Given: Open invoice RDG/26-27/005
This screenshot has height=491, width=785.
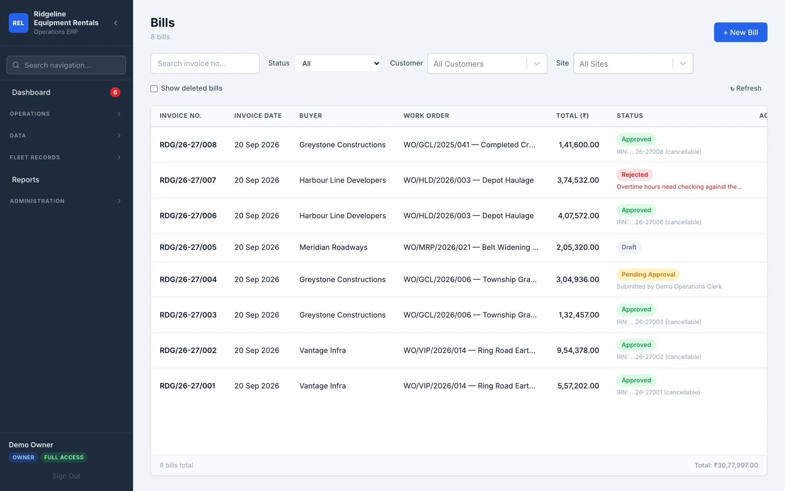Looking at the screenshot, I should 188,247.
